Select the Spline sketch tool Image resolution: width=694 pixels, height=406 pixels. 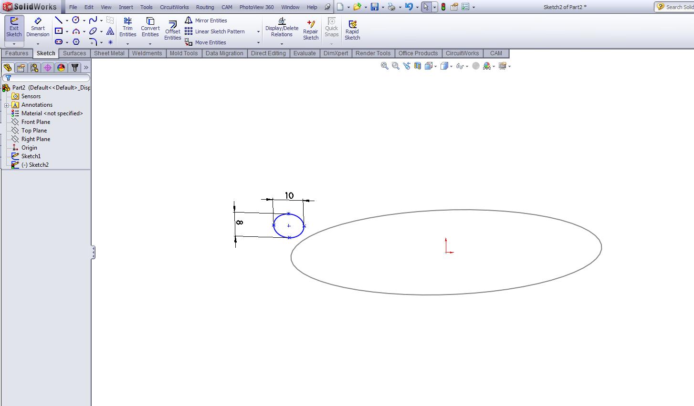93,20
